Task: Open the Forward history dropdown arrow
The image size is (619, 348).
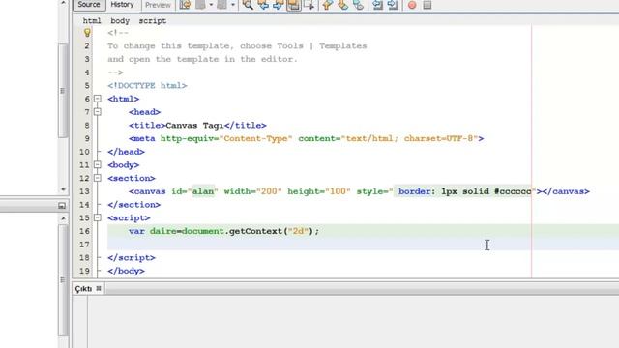Action: (233, 5)
